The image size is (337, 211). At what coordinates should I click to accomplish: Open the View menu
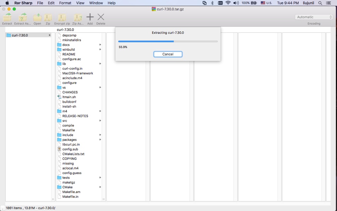(x=80, y=3)
